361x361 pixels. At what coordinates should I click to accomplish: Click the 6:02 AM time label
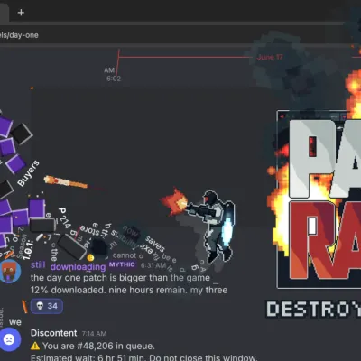(x=113, y=74)
